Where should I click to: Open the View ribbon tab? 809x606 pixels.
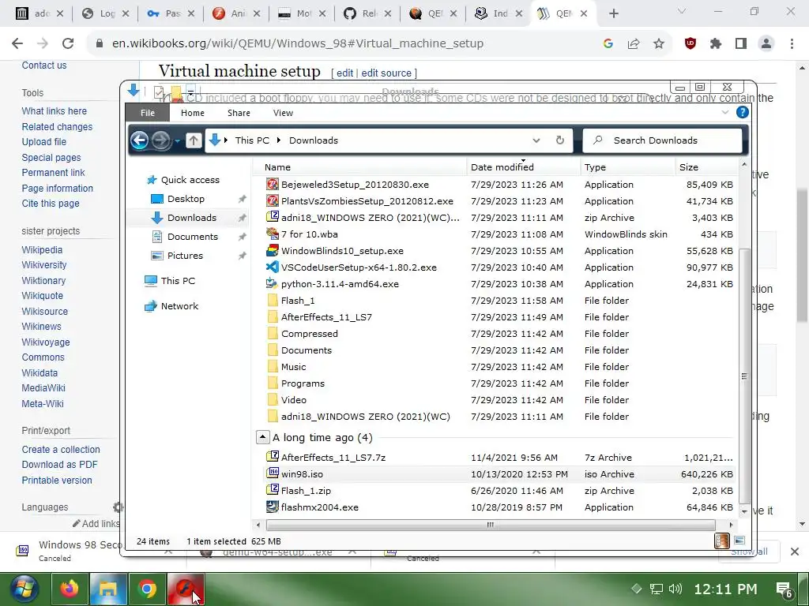(283, 113)
